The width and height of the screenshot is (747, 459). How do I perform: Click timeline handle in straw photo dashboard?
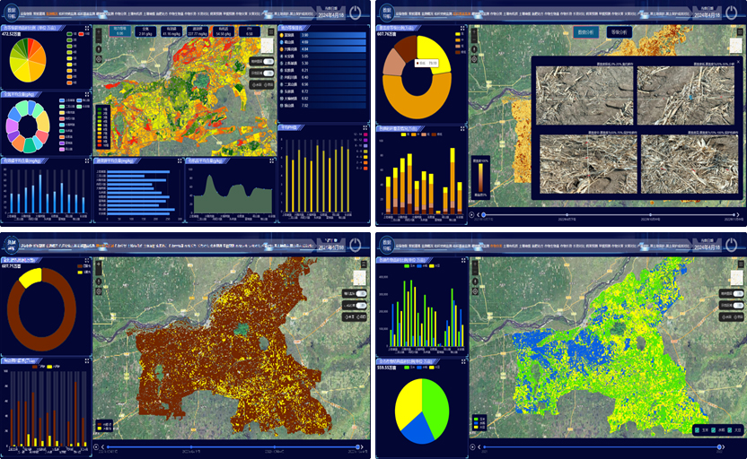(484, 215)
